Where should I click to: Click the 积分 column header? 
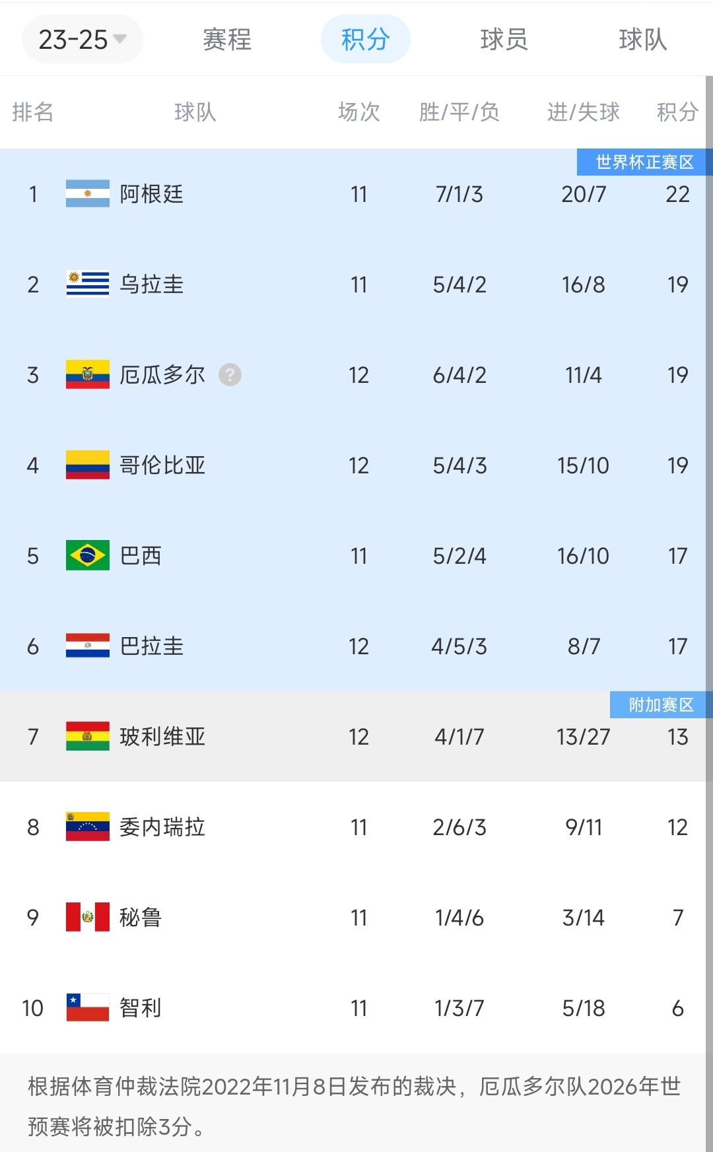(677, 112)
